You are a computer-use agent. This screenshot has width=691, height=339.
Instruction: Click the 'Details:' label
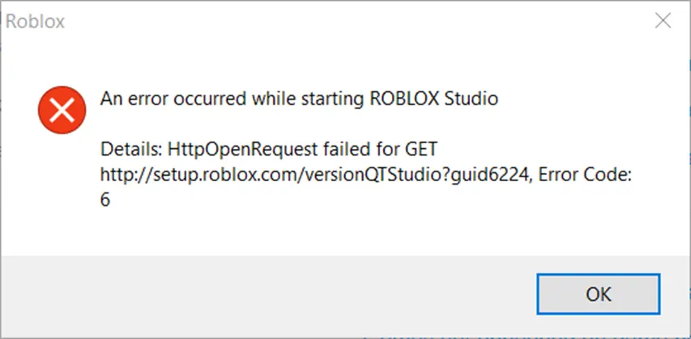pos(131,150)
